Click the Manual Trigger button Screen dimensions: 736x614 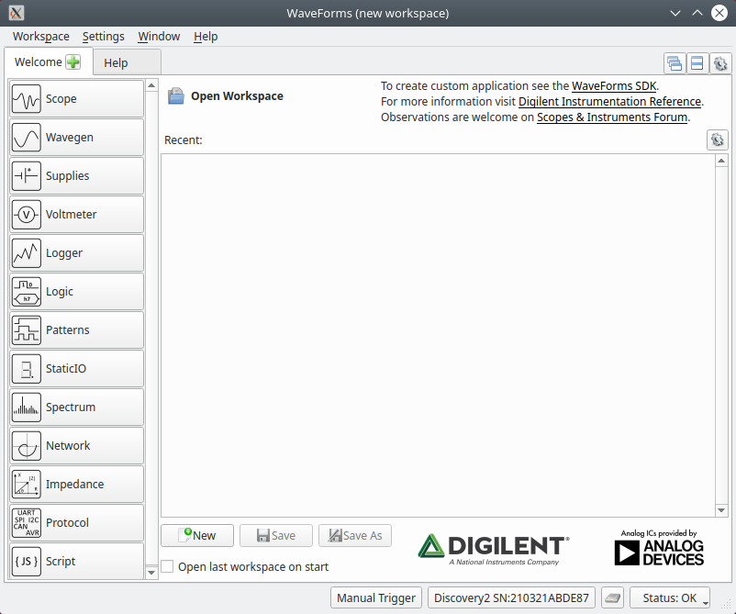(376, 597)
